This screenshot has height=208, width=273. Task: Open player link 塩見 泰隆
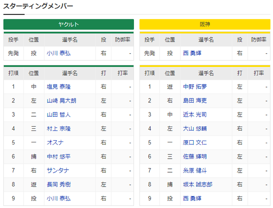[x=59, y=87]
